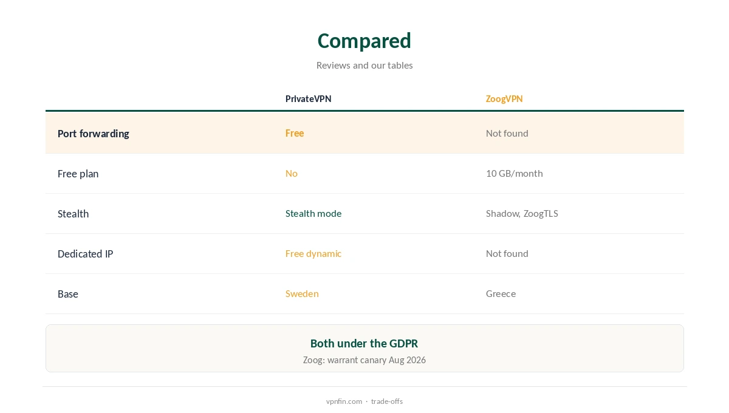
Task: Click the 'Free' value under PrivateVPN
Action: pyautogui.click(x=295, y=133)
